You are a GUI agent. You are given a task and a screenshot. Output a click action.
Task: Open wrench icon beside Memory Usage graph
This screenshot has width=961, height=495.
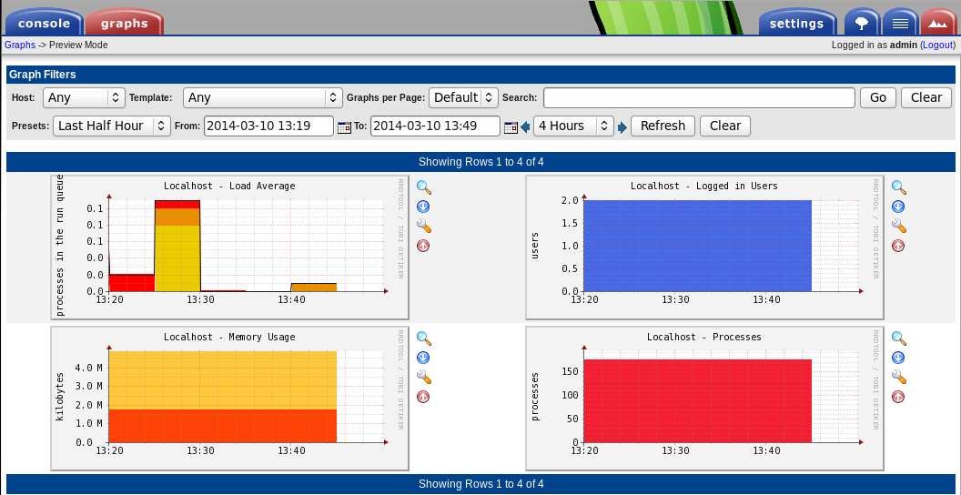point(423,377)
